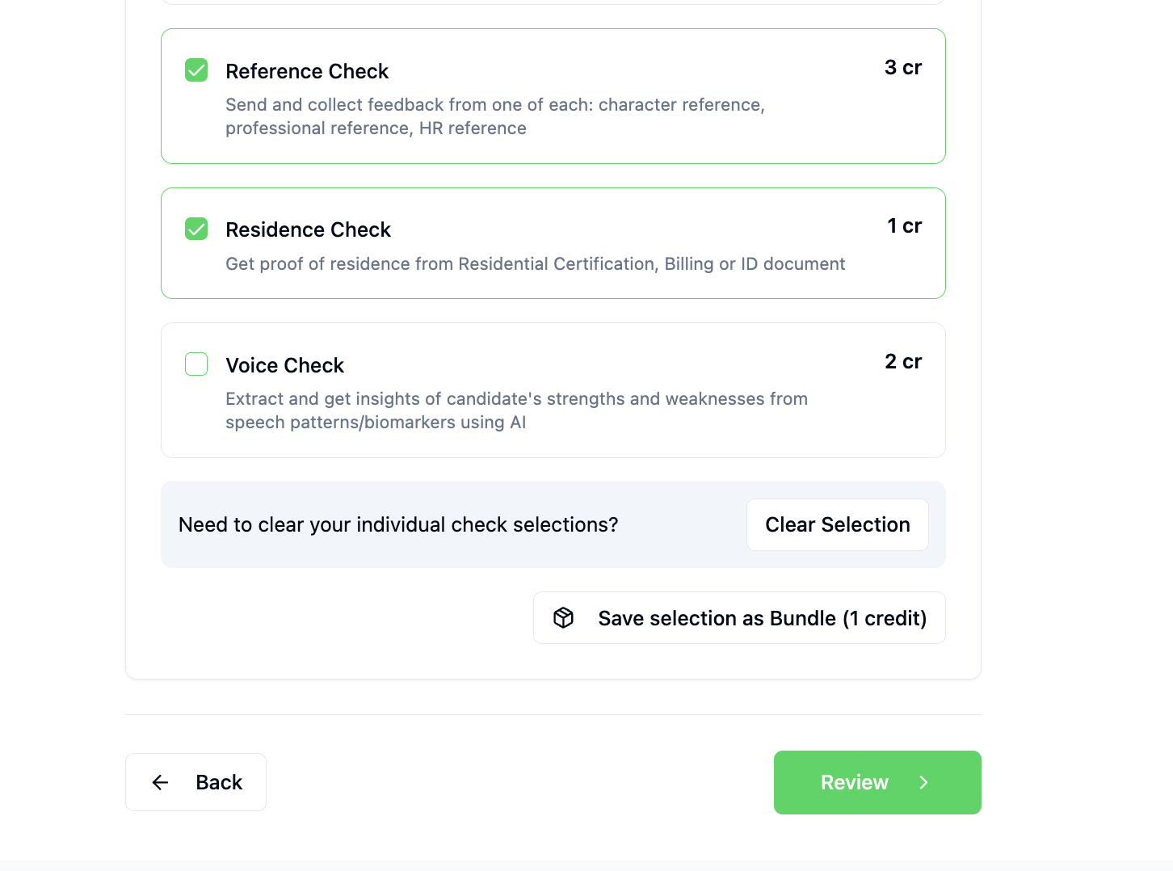
Task: Select the Voice Check title
Action: (x=284, y=365)
